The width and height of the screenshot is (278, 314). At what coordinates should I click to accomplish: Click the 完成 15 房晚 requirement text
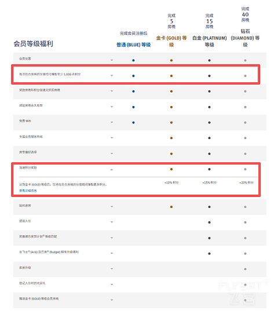pyautogui.click(x=209, y=21)
